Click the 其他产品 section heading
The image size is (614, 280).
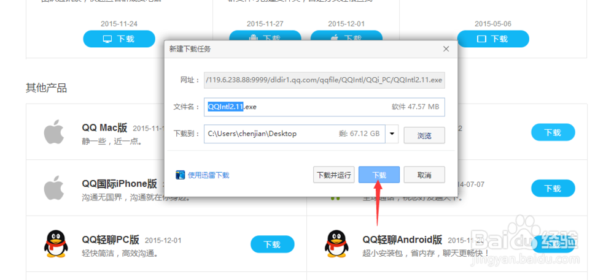(46, 88)
